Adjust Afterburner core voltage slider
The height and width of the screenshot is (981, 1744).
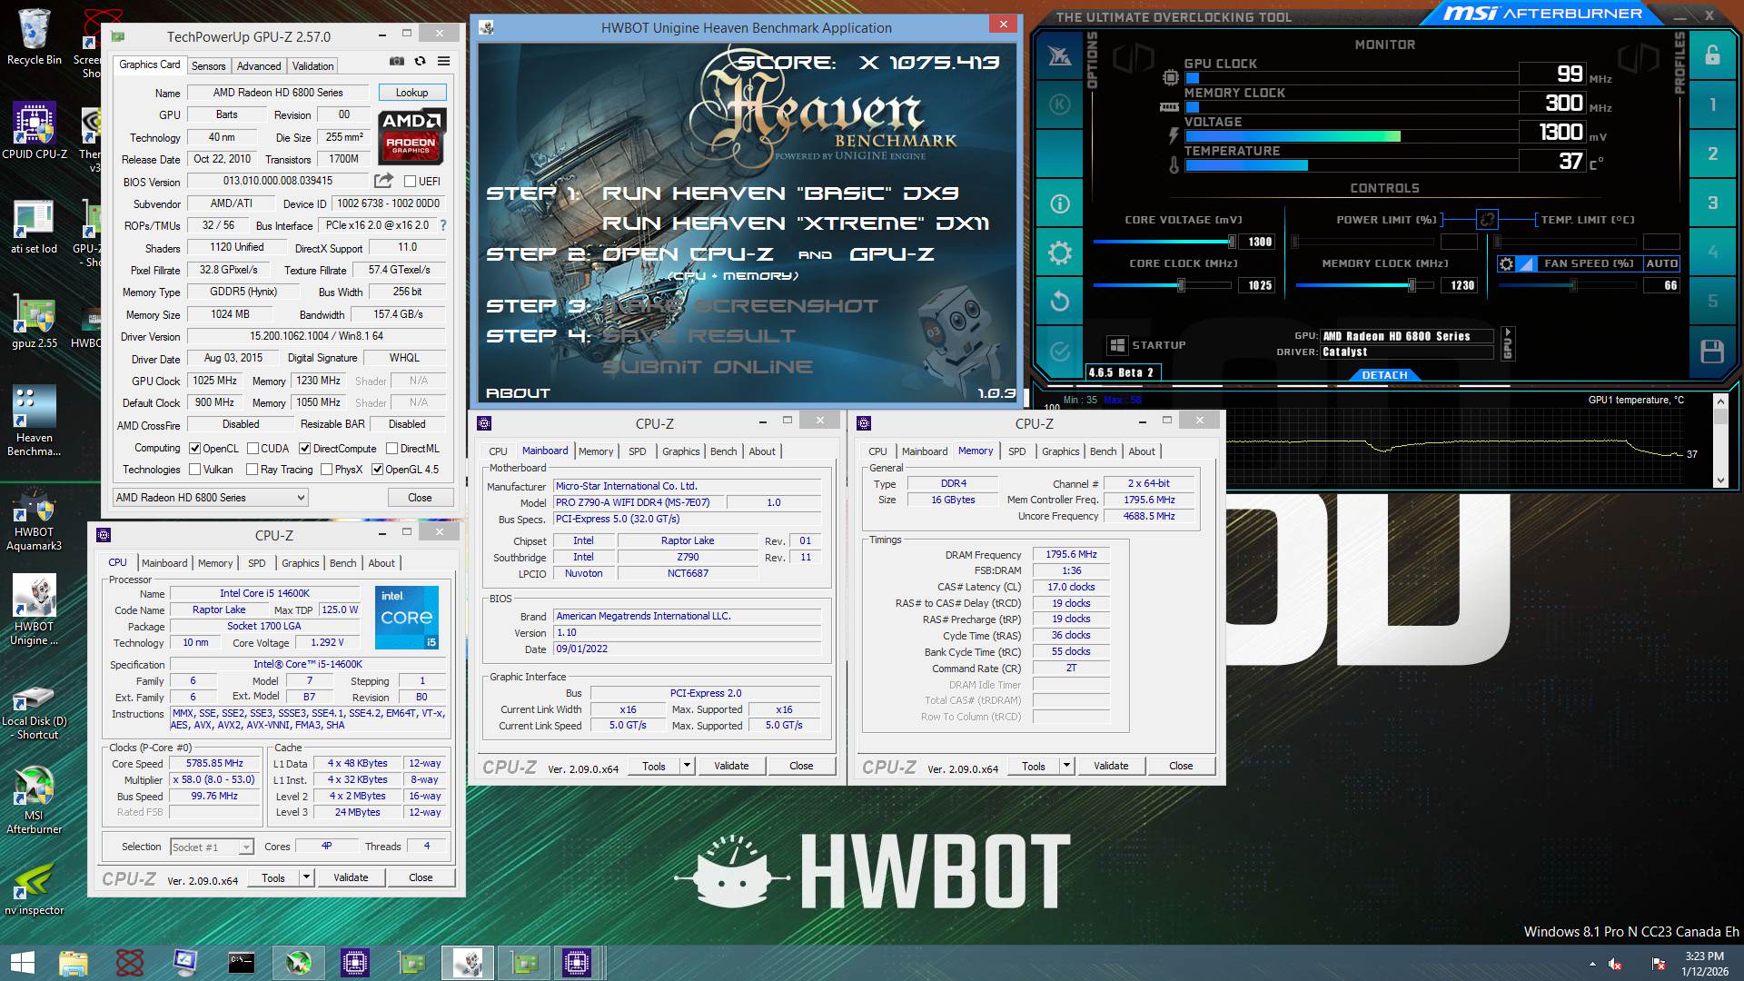coord(1232,242)
